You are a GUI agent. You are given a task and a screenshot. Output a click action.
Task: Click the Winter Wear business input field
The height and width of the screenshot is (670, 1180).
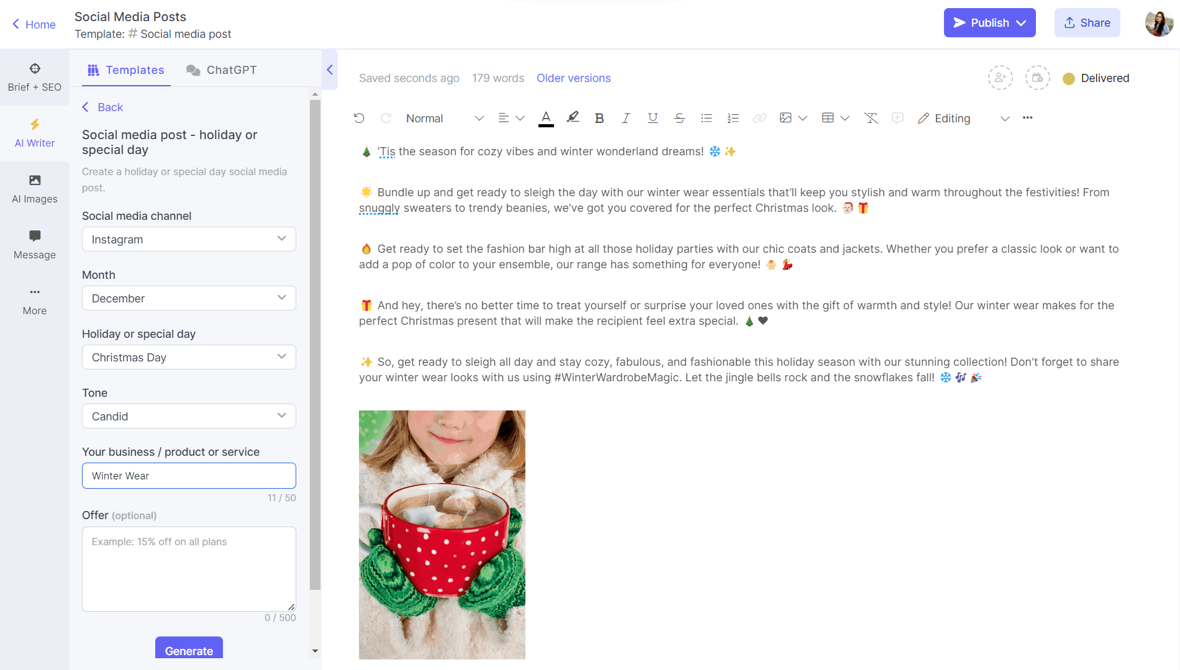tap(189, 476)
